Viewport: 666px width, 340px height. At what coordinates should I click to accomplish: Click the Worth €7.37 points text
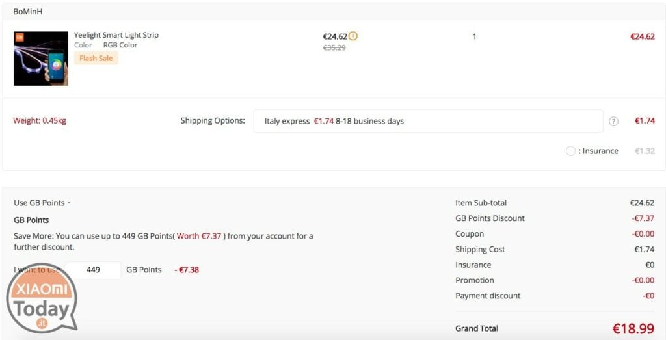199,235
